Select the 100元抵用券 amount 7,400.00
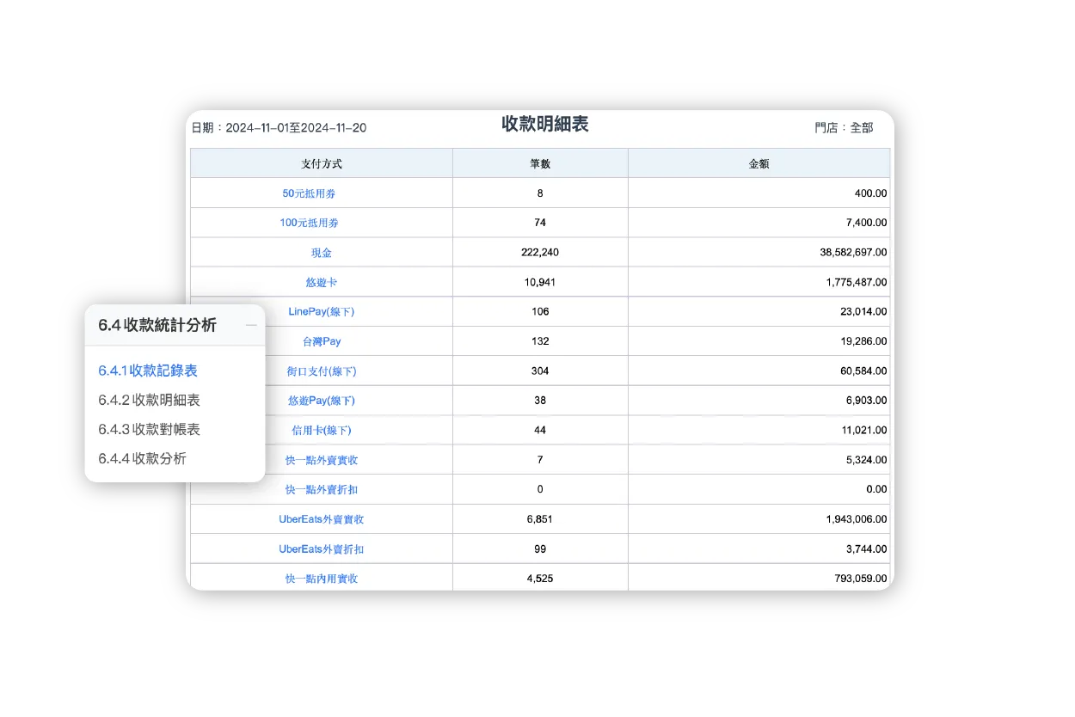The width and height of the screenshot is (1075, 717). [x=759, y=223]
